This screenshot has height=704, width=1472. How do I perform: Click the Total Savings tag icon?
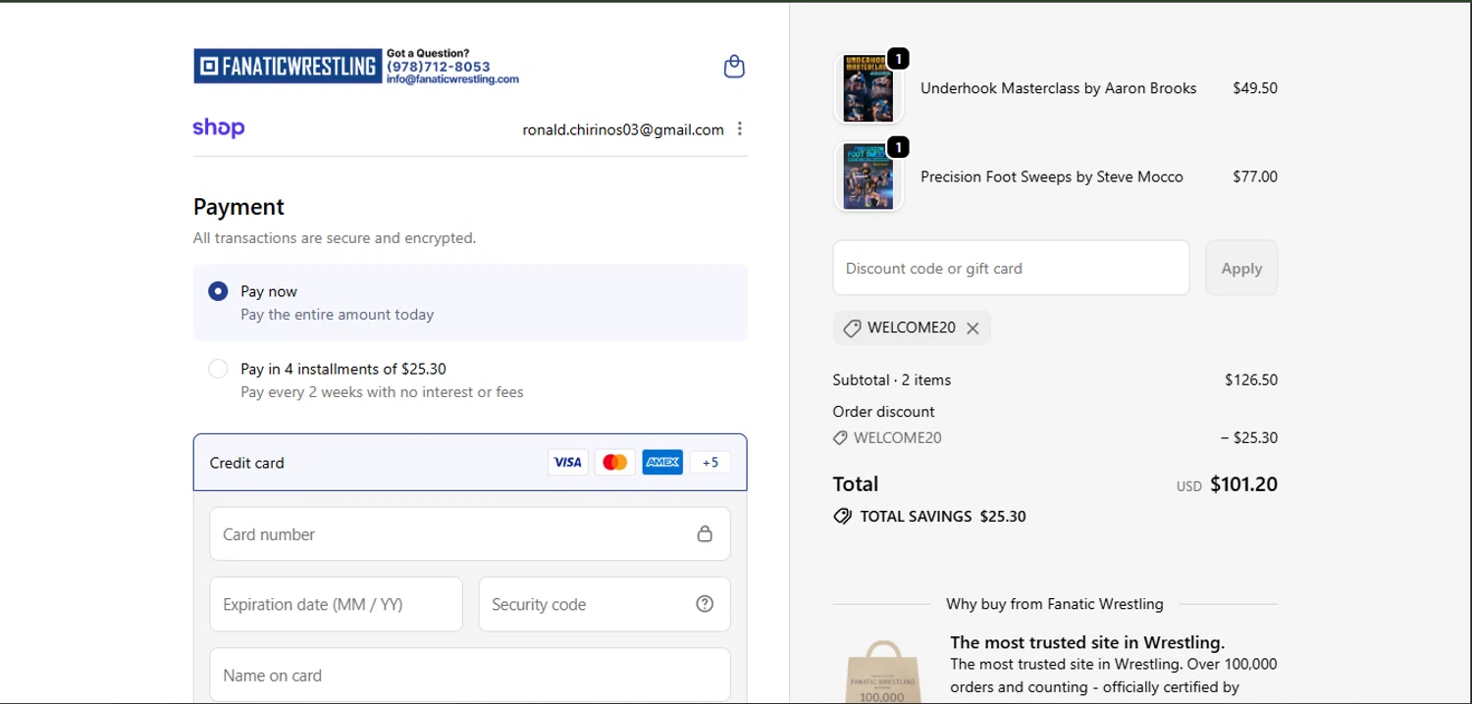[842, 516]
